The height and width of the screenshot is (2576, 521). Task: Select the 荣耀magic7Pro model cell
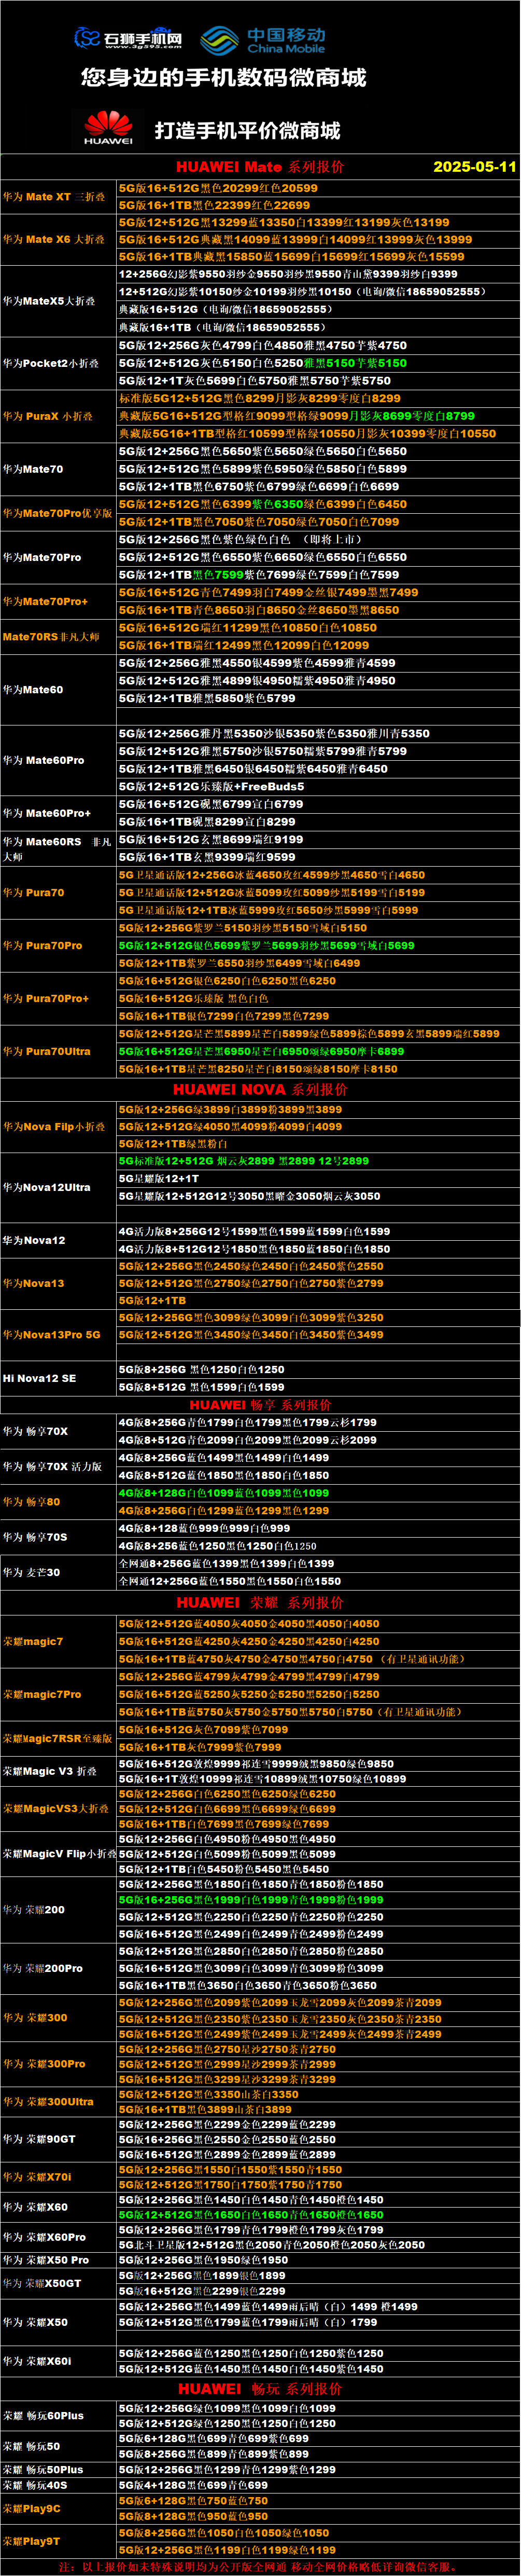pos(58,1694)
